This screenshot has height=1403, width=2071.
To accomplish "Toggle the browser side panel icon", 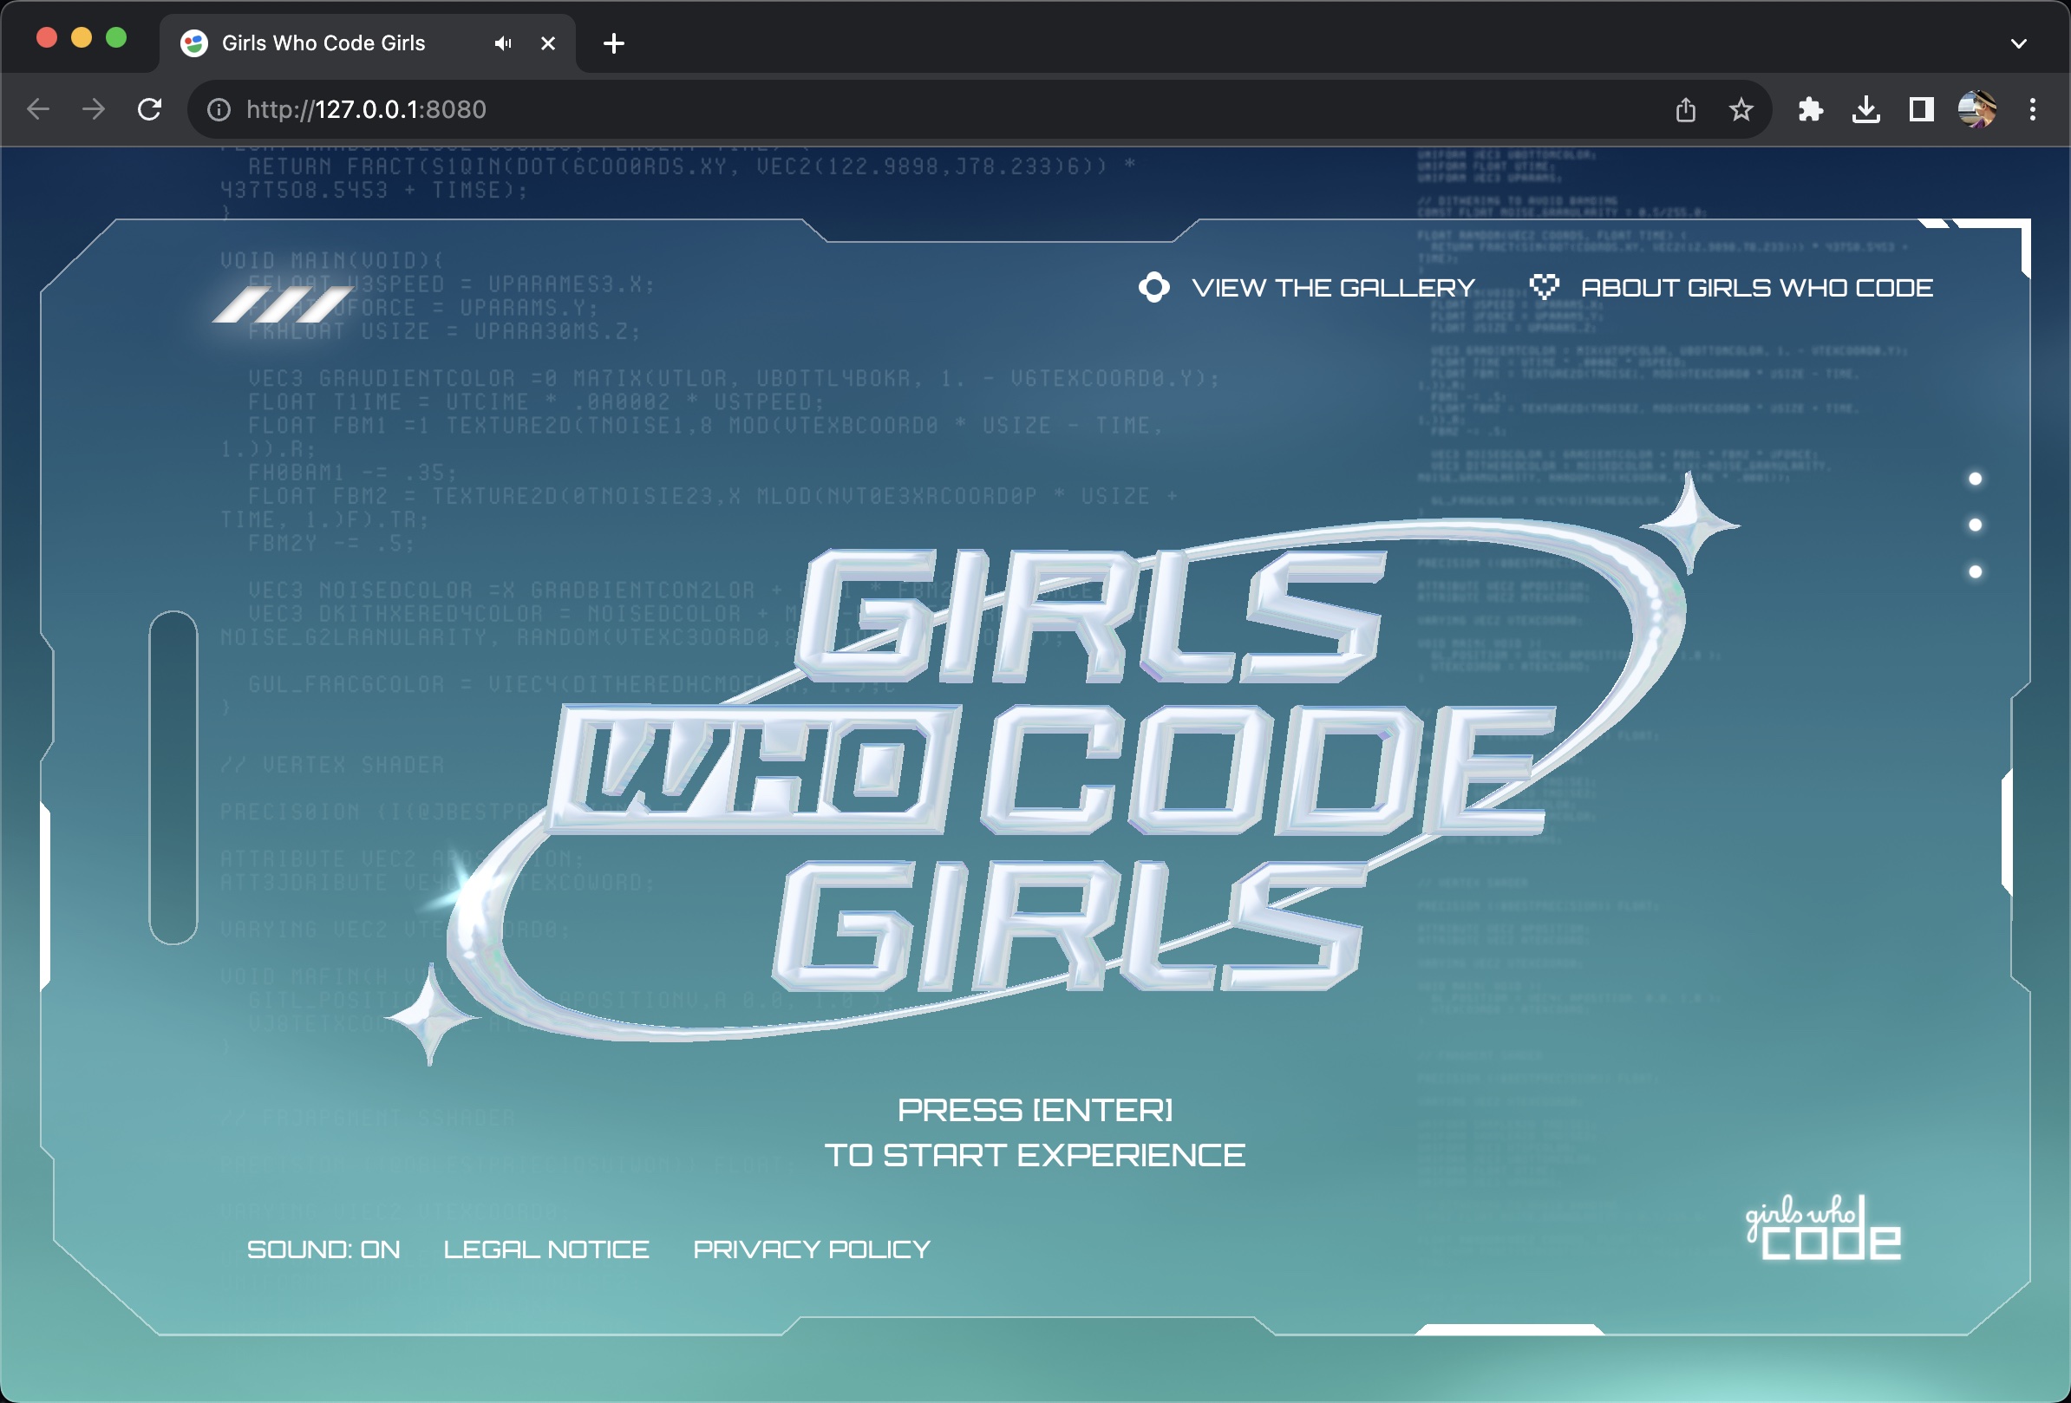I will 1921,109.
